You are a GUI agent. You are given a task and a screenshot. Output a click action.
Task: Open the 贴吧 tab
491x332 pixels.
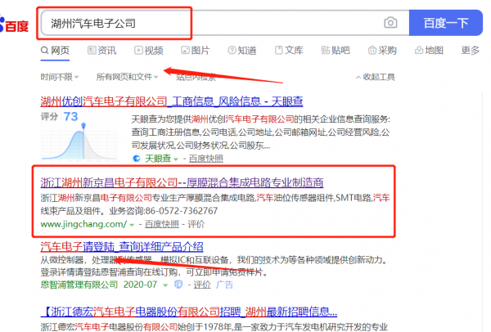pos(336,51)
